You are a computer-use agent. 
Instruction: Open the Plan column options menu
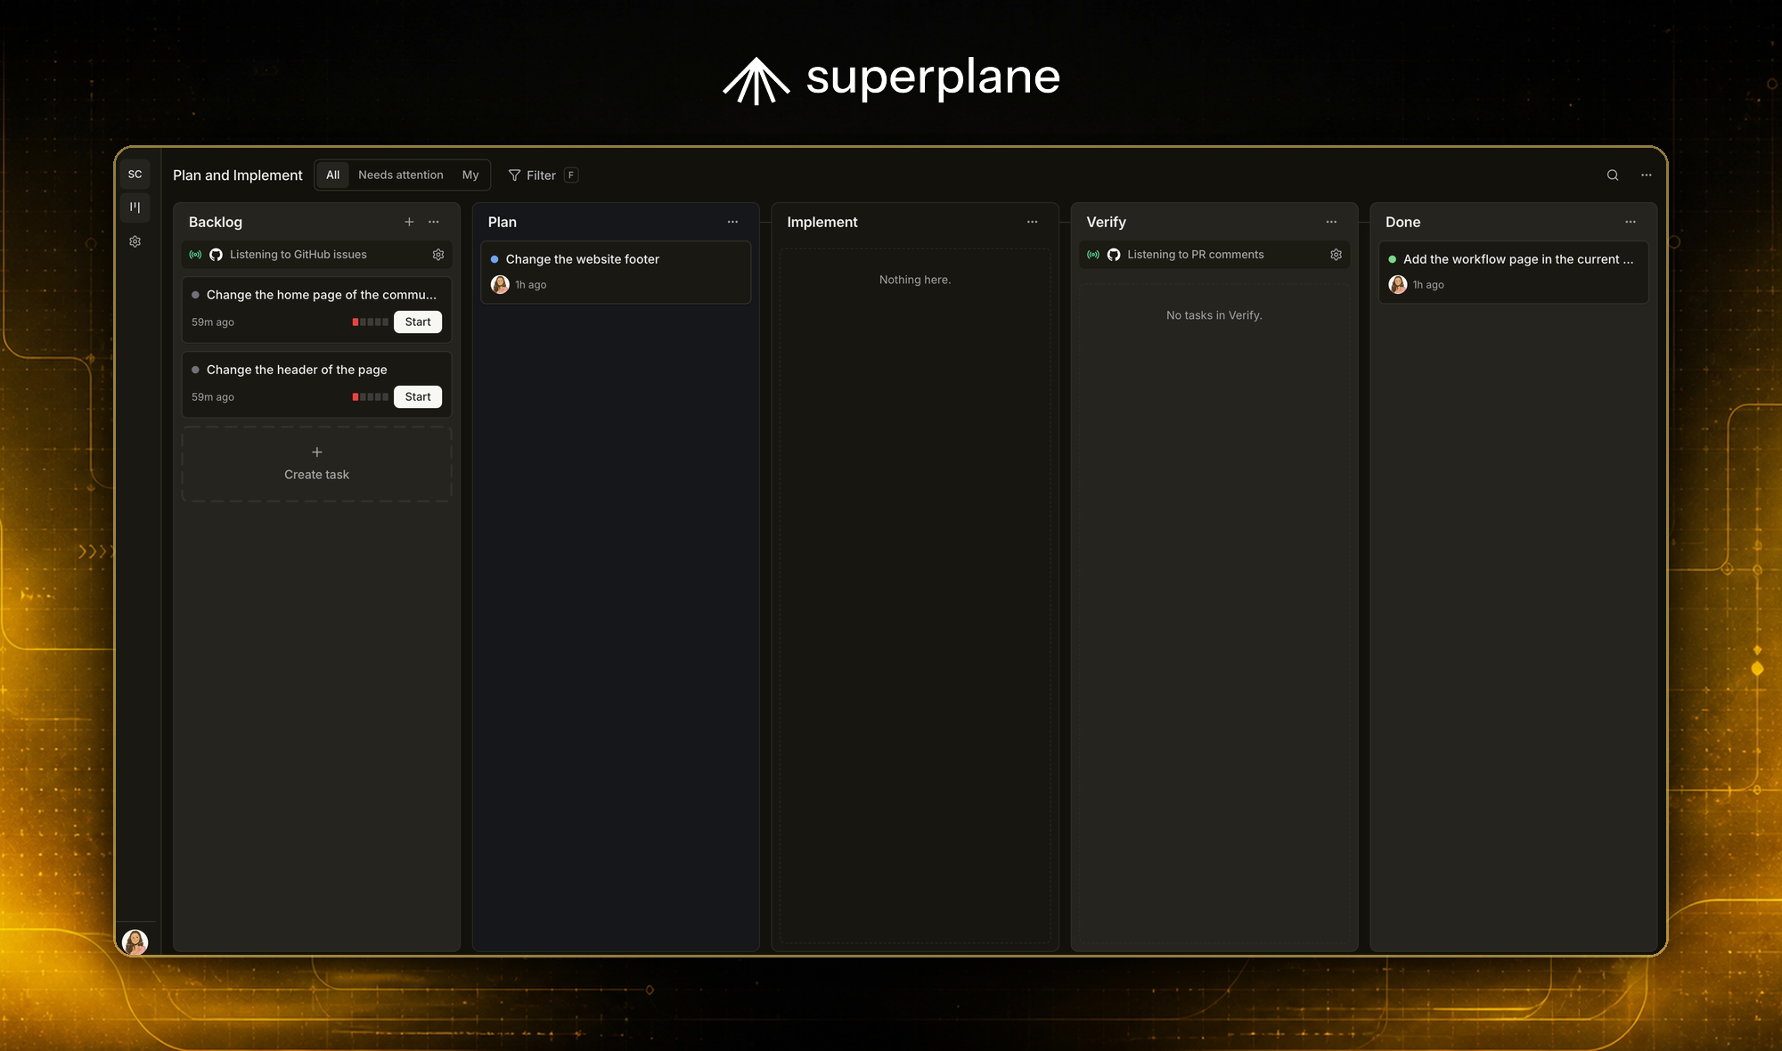[x=732, y=222]
